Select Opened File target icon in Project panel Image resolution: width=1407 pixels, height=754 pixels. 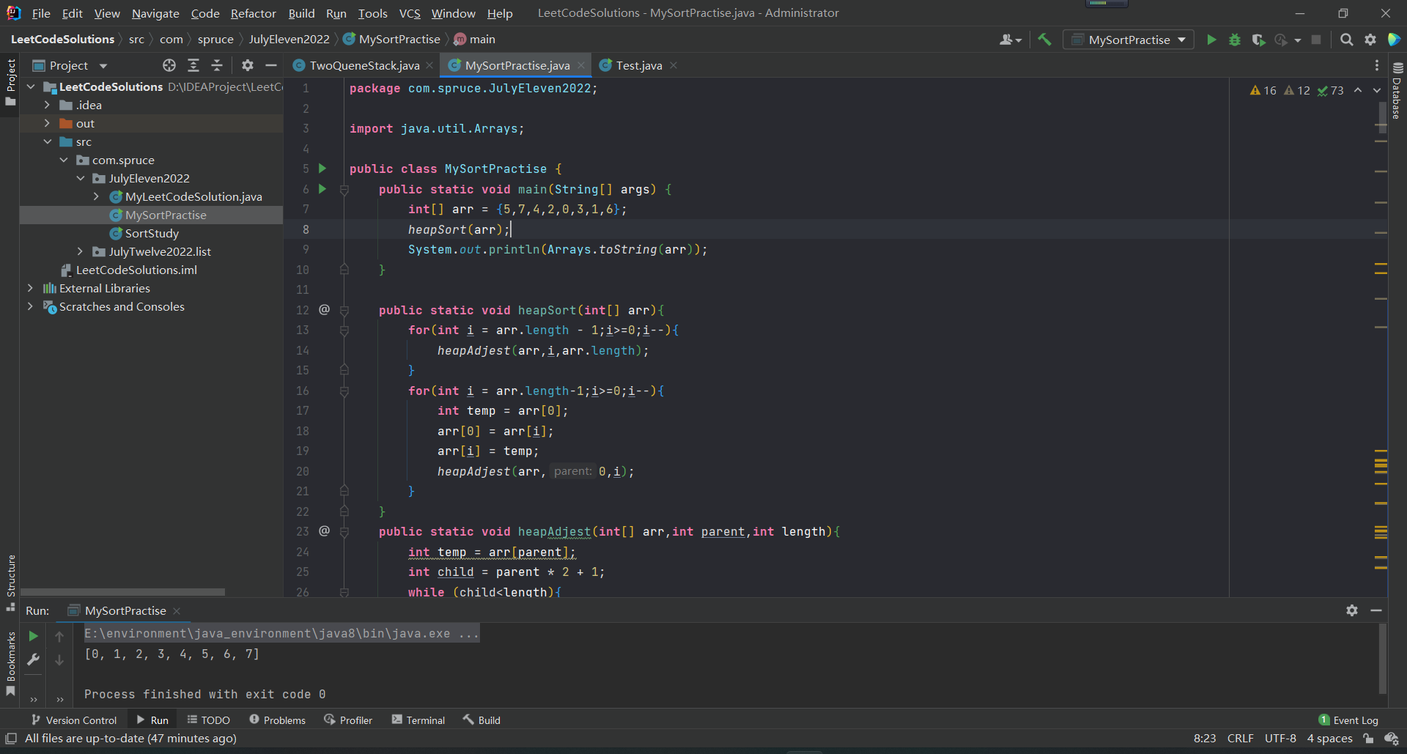click(169, 65)
